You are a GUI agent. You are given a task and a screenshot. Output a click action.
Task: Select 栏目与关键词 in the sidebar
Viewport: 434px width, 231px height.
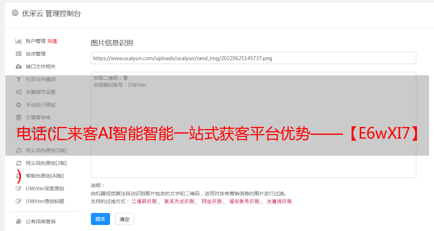pyautogui.click(x=41, y=79)
